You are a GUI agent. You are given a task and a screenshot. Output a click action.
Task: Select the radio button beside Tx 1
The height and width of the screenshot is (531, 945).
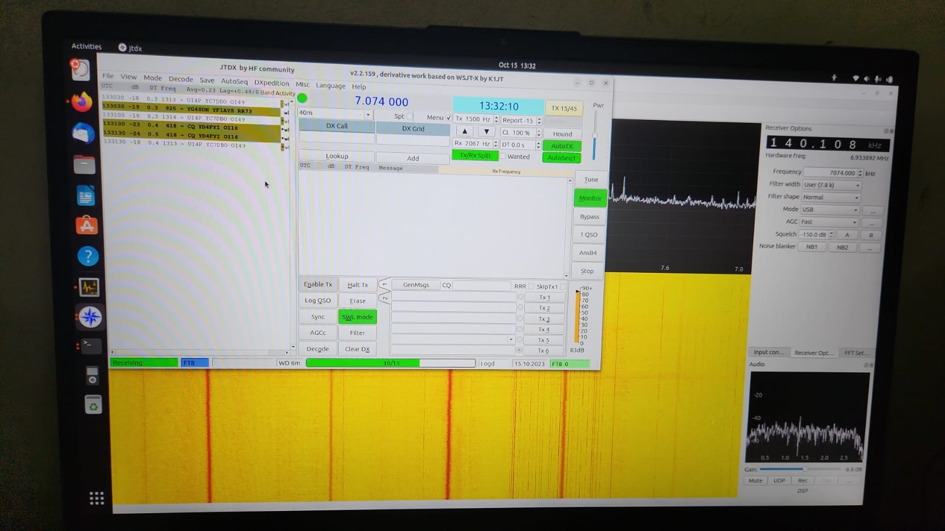520,297
